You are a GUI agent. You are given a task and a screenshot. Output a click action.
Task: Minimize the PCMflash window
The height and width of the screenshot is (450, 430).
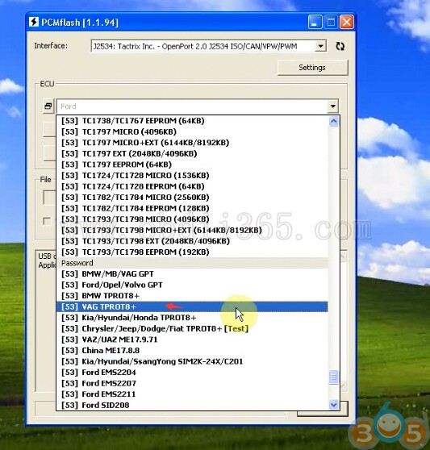(315, 22)
